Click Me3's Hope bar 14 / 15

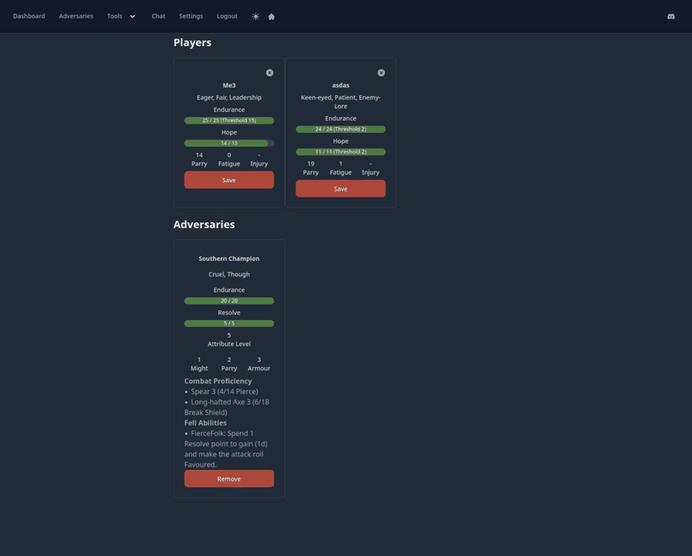pyautogui.click(x=228, y=143)
